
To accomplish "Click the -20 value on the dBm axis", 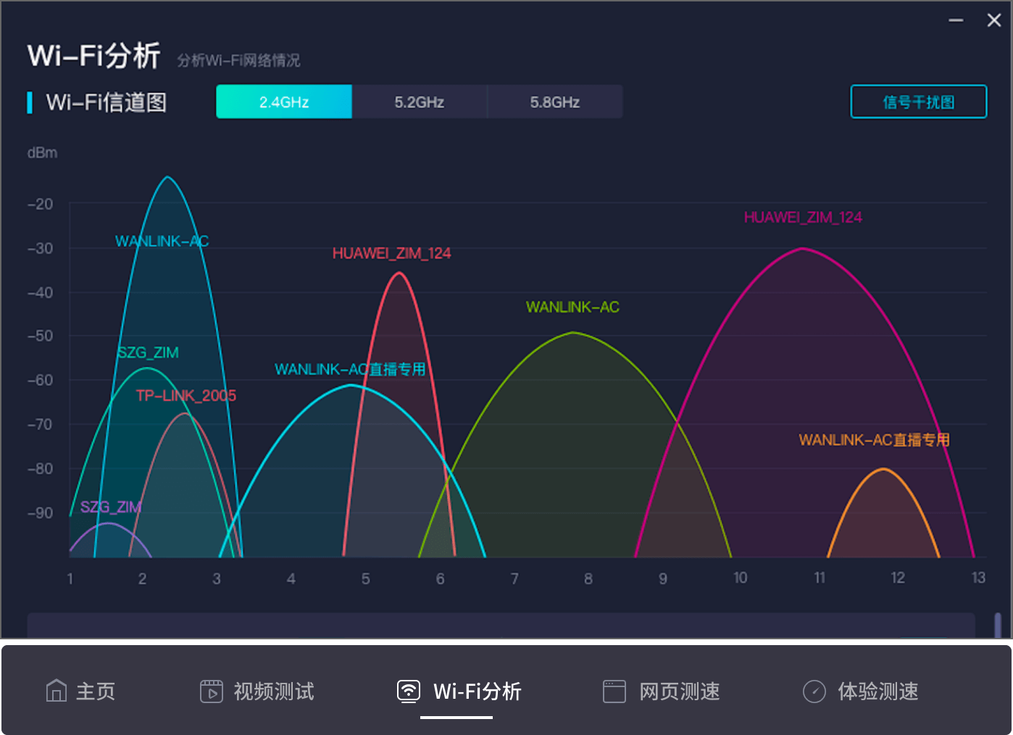I will coord(41,204).
